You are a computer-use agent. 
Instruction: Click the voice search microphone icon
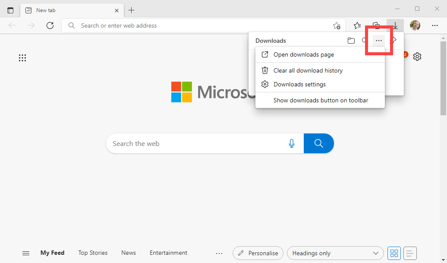(292, 143)
